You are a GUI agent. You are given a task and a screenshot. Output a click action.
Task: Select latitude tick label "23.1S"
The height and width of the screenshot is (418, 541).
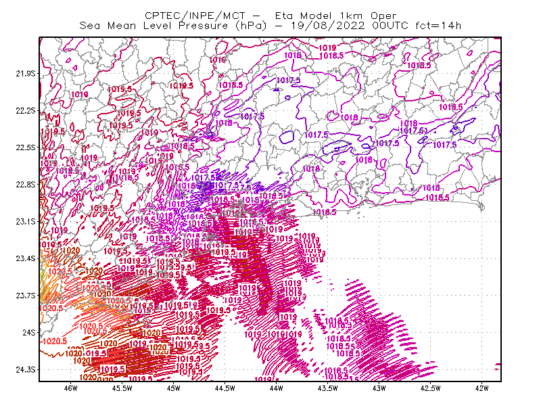(26, 221)
